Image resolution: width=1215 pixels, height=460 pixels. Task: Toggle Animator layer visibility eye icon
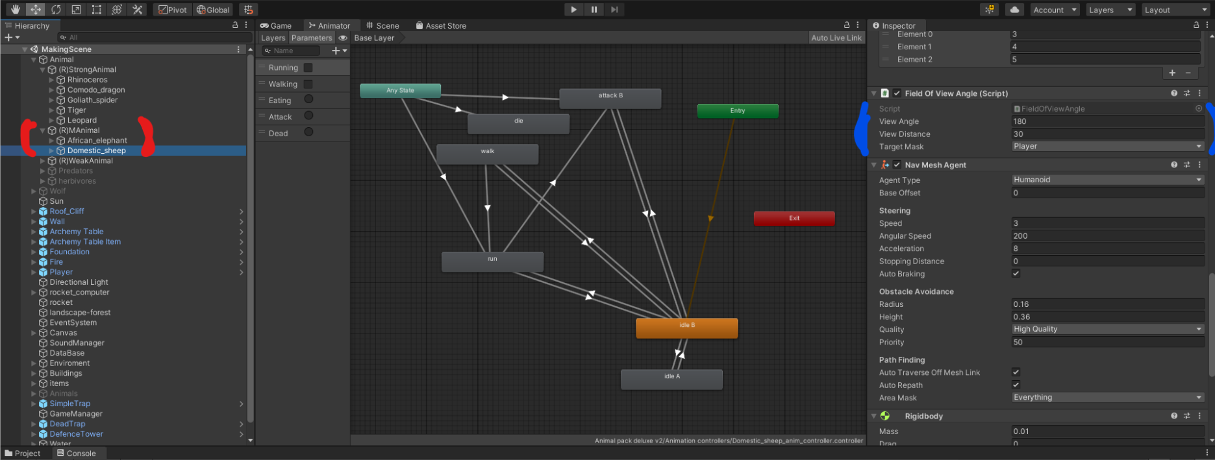click(343, 38)
